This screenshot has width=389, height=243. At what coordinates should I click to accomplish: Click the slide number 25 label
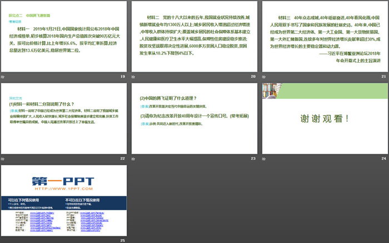pos(122,240)
